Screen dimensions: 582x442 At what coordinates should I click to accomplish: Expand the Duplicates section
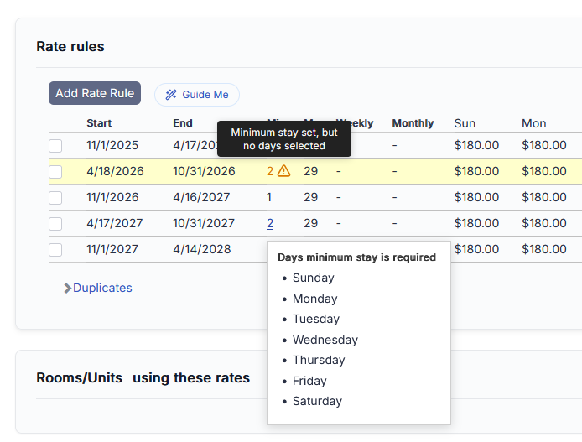97,288
